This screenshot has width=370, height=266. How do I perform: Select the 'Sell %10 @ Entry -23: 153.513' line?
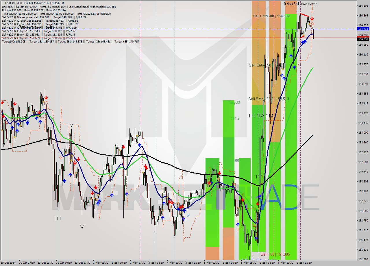pyautogui.click(x=39, y=31)
